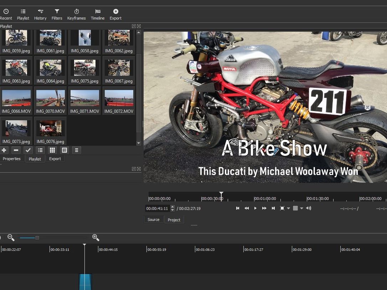Toggle the player volume speaker control

(308, 208)
